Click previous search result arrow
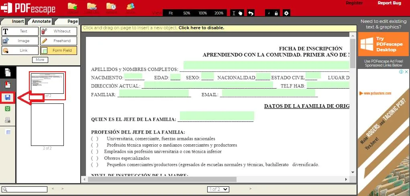 [53, 188]
